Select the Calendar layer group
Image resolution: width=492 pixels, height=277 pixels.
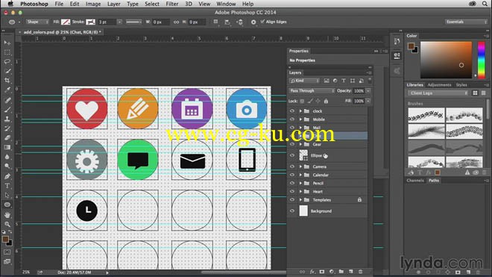pyautogui.click(x=327, y=175)
